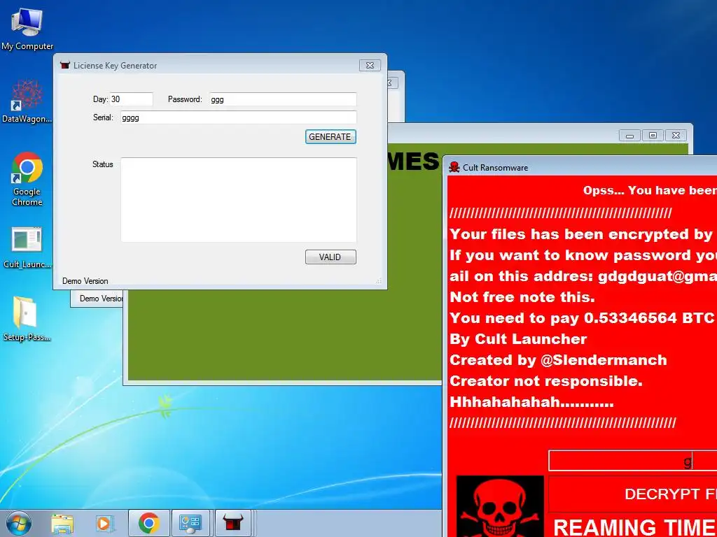Click the 'You need to pay 0.53346564 BTC' line
Screen dimensions: 717x537
(582, 318)
